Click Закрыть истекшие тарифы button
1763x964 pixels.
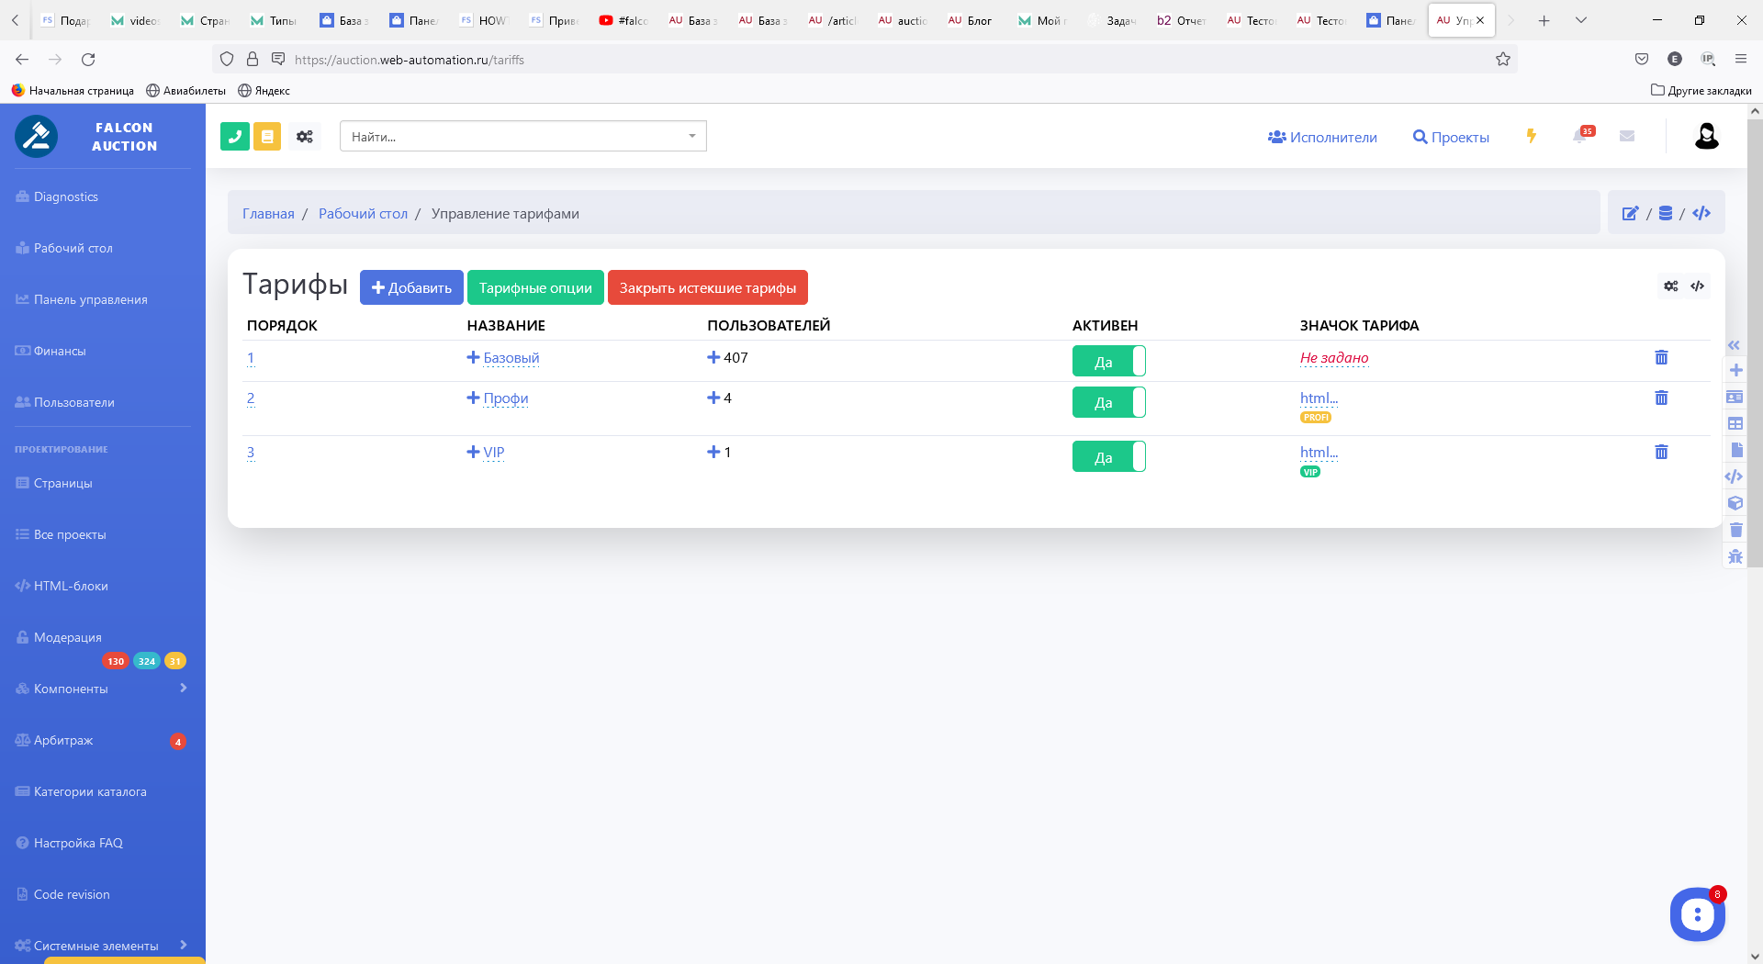707,288
